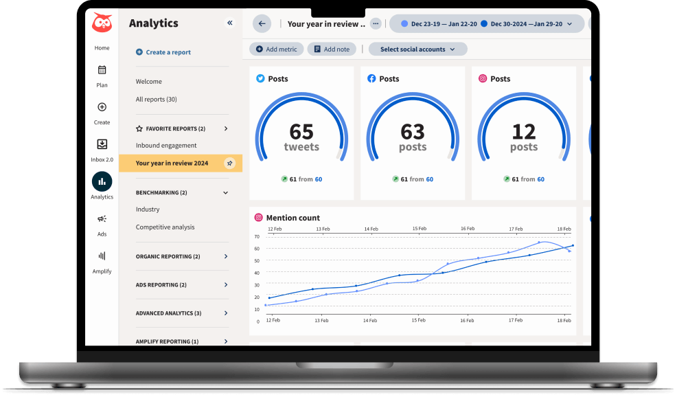Open the Select social accounts dropdown
The height and width of the screenshot is (395, 677).
pyautogui.click(x=417, y=49)
